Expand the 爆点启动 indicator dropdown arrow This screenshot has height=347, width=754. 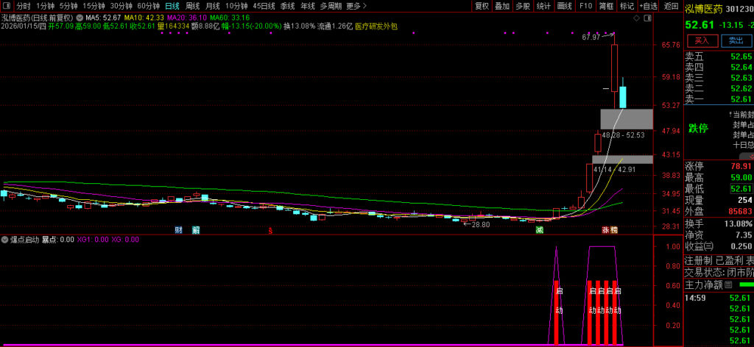click(x=5, y=240)
